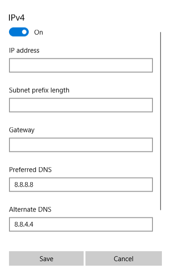Click the 8.8.4.4 value text

click(x=24, y=225)
